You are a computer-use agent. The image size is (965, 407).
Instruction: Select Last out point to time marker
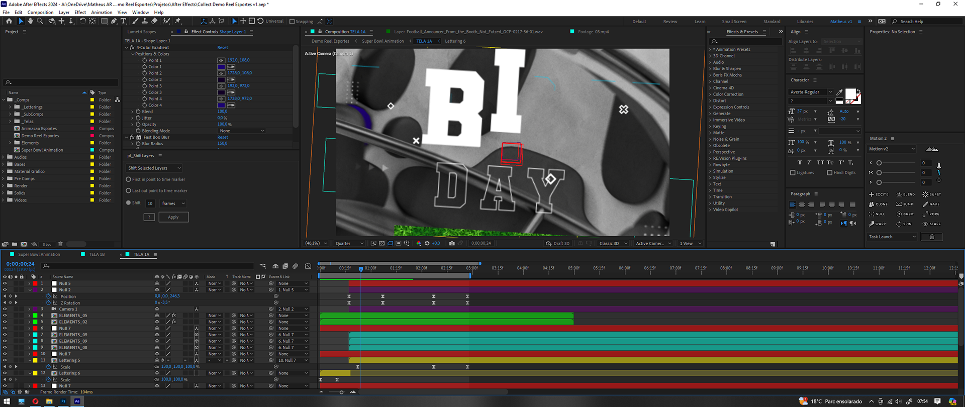click(129, 191)
